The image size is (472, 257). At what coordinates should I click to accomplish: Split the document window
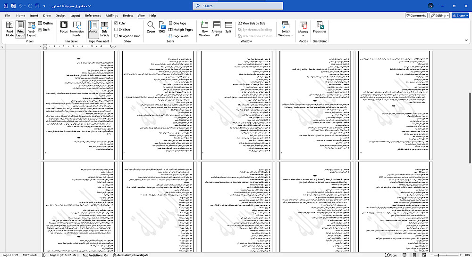click(x=228, y=27)
